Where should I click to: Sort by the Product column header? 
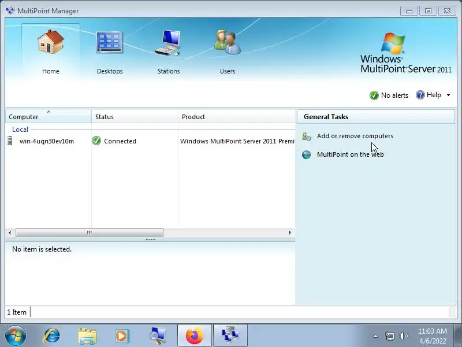click(237, 117)
